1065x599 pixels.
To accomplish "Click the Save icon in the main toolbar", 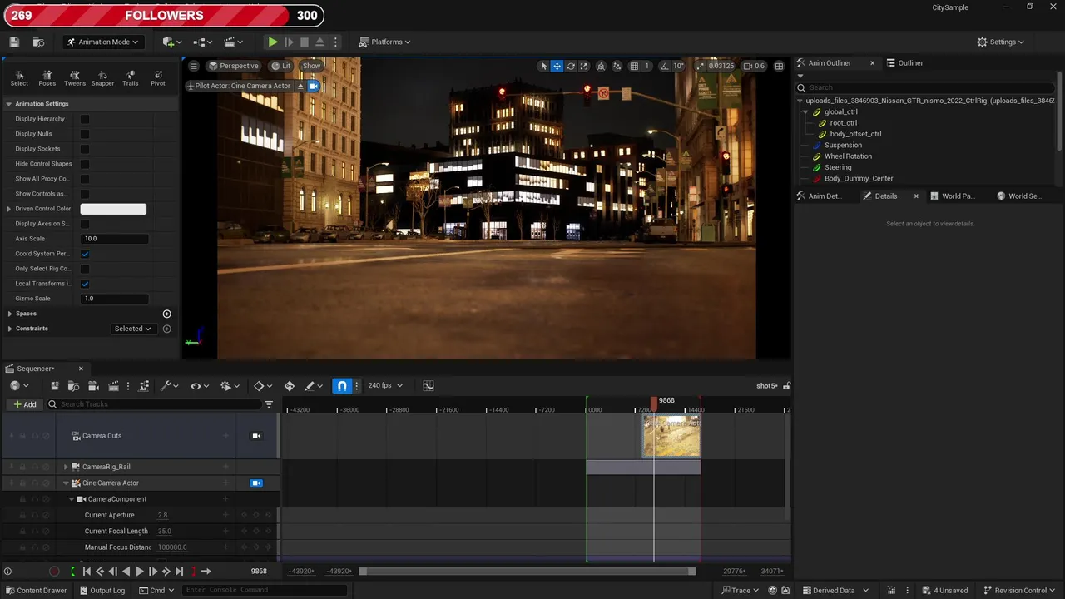I will pyautogui.click(x=14, y=42).
